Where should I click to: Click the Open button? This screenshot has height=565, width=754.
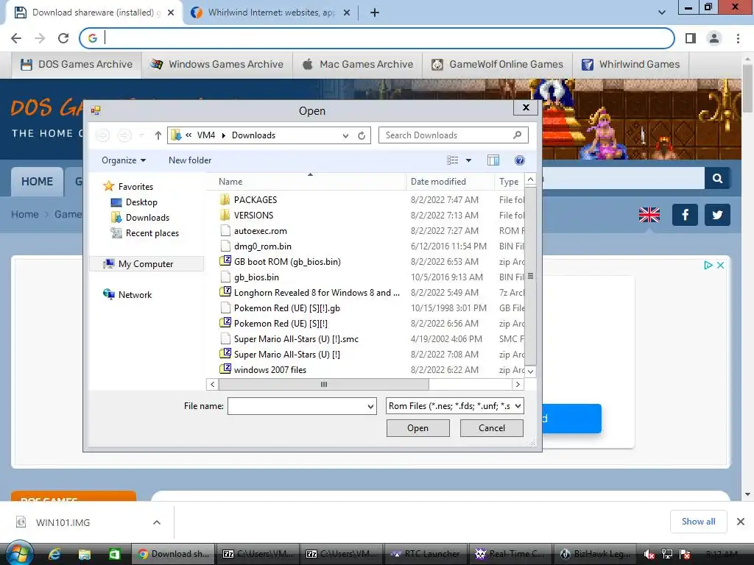pyautogui.click(x=418, y=428)
